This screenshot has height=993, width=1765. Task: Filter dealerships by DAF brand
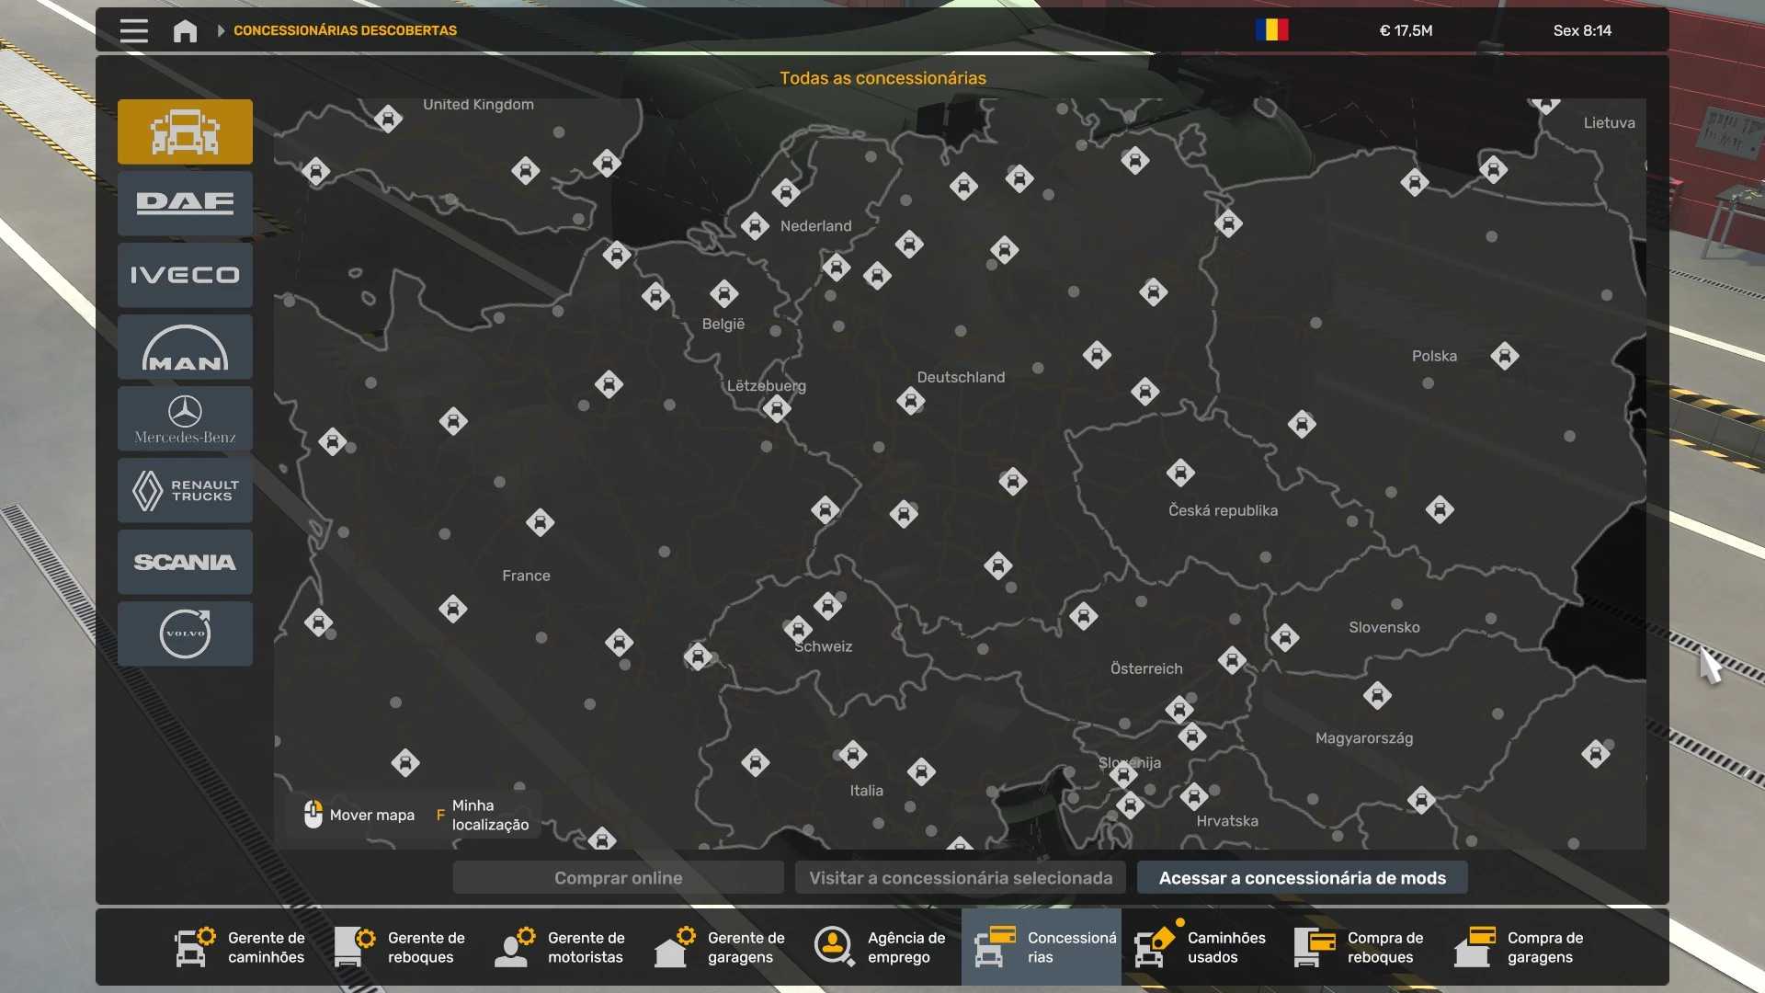[185, 203]
